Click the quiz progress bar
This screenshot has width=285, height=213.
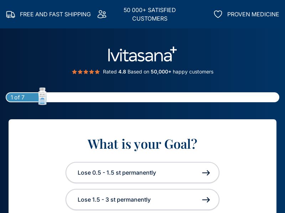(142, 97)
